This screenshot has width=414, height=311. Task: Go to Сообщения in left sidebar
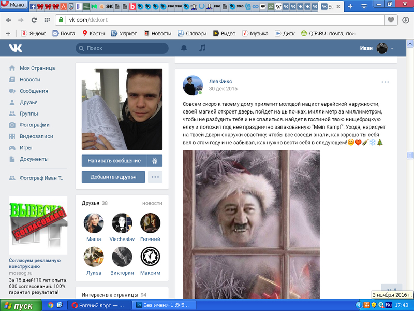(x=34, y=91)
